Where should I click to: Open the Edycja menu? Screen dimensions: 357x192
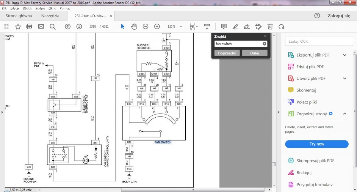click(15, 8)
